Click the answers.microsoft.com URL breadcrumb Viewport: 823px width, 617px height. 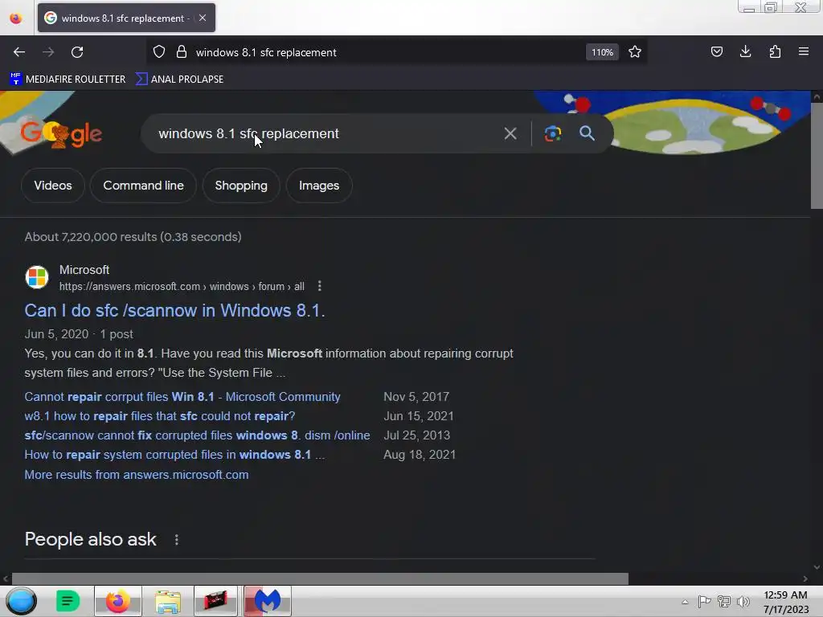click(182, 287)
